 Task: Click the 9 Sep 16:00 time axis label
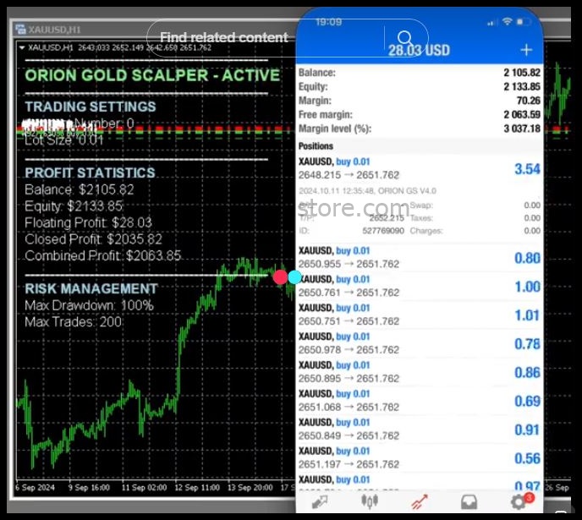tap(89, 487)
